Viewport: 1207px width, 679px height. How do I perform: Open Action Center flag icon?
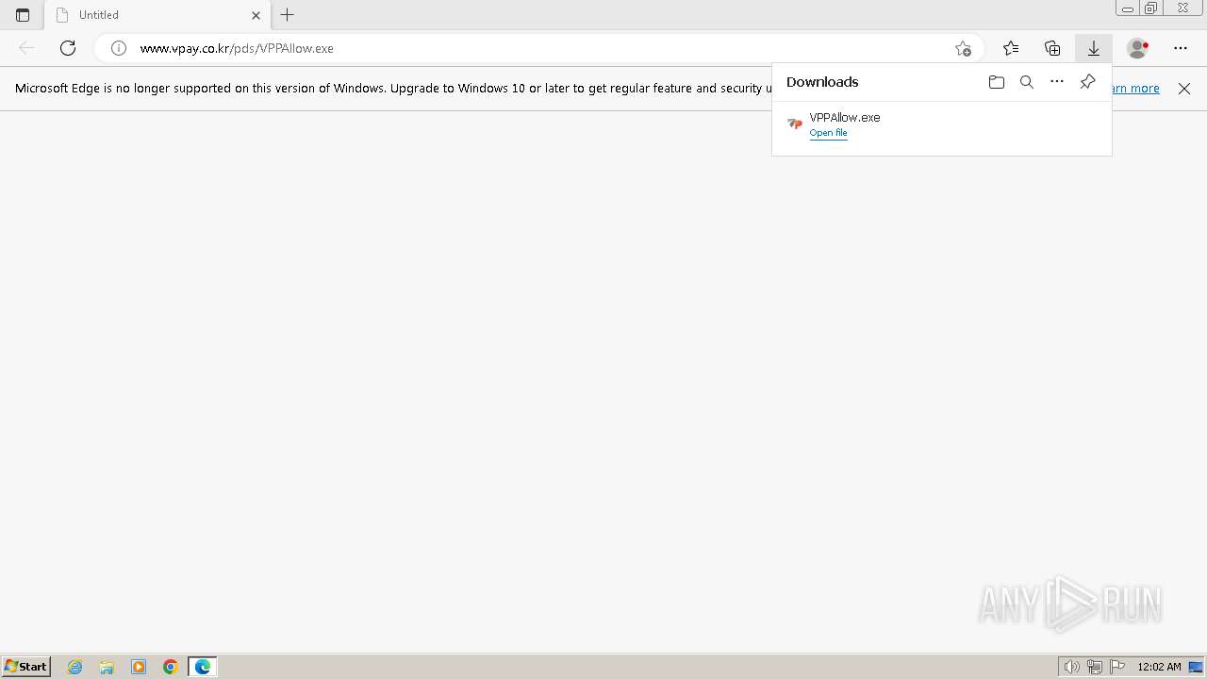1117,667
